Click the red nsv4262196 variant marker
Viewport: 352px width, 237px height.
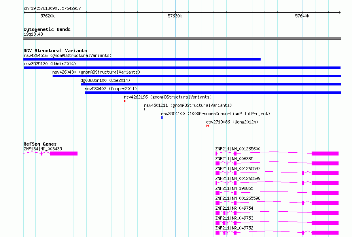pyautogui.click(x=125, y=101)
